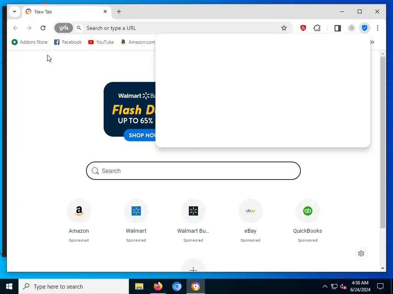Image resolution: width=393 pixels, height=294 pixels.
Task: Open the Windows Start menu
Action: (x=9, y=286)
